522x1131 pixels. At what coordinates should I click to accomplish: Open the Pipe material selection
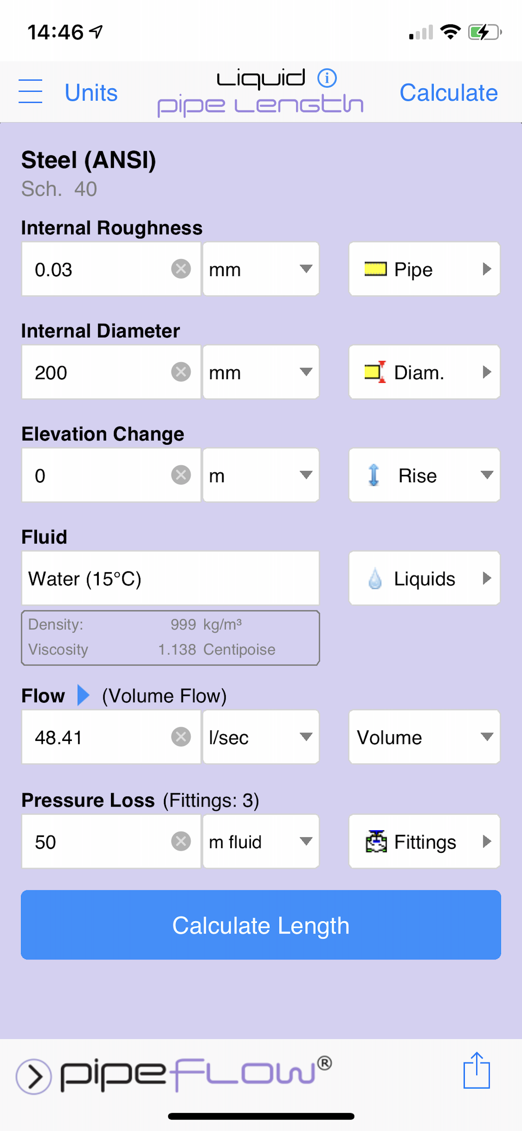tap(424, 269)
